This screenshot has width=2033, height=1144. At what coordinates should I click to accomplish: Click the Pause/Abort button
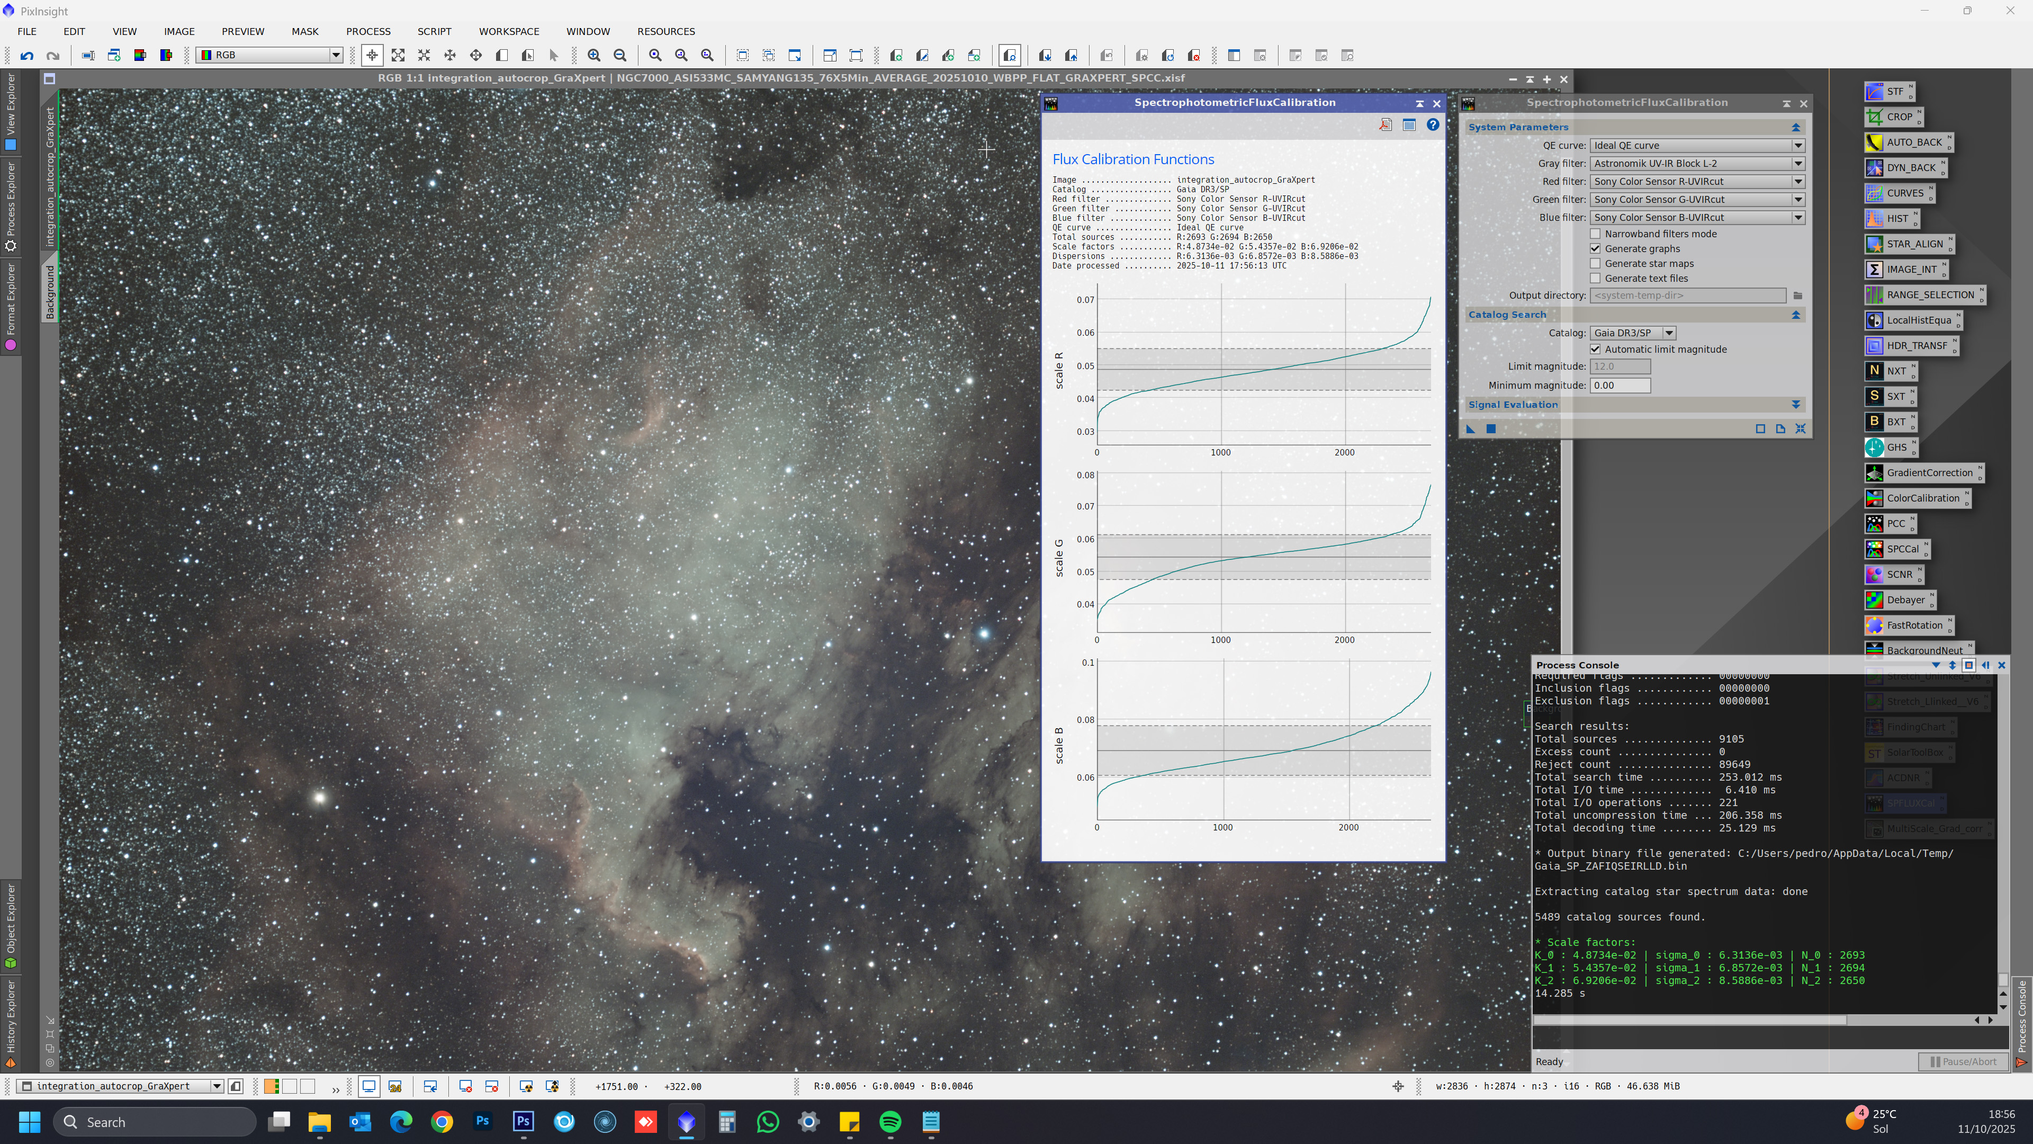pos(1963,1061)
